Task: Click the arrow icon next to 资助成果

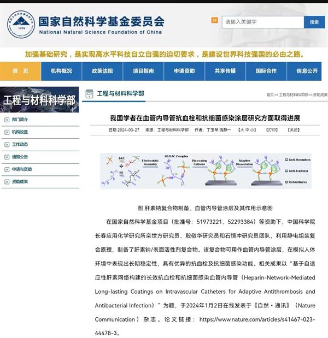Action: [6, 182]
